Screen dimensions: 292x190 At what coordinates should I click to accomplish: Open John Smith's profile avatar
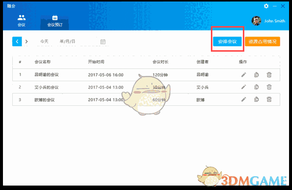click(256, 21)
